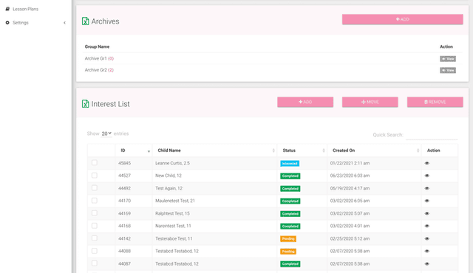Click the Settings gear icon
The image size is (473, 273).
[x=7, y=23]
